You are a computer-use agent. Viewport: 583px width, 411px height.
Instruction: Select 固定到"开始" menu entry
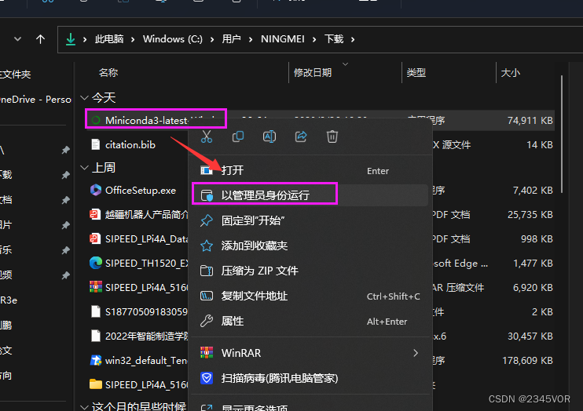coord(310,220)
